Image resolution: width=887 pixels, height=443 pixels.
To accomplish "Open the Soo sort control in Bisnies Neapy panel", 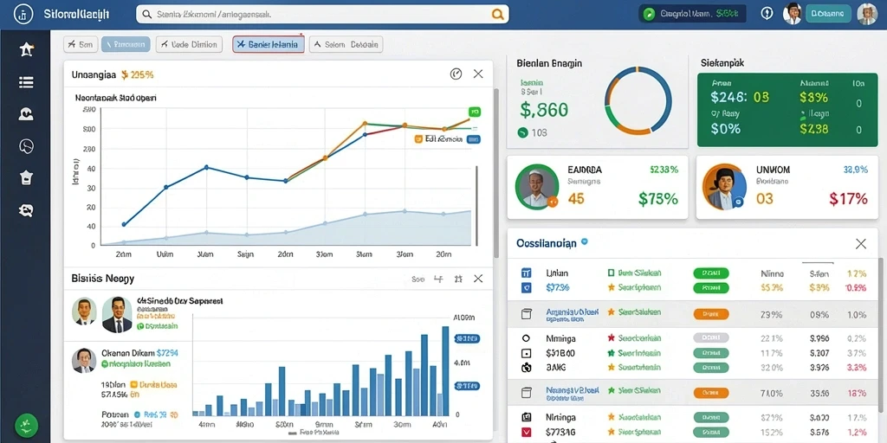I will coord(418,279).
